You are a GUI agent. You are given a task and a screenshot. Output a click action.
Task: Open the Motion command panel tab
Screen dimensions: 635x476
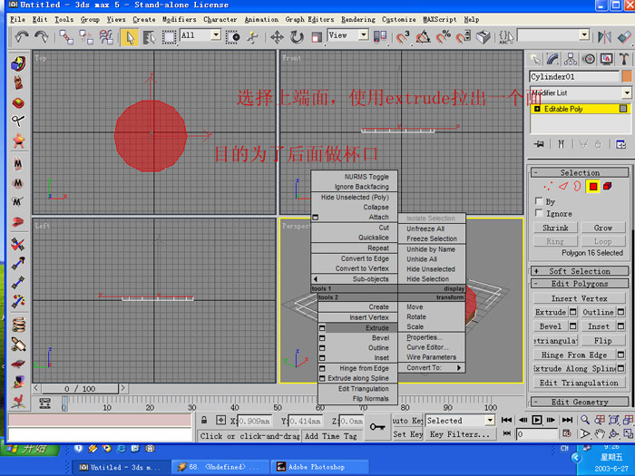(x=589, y=60)
